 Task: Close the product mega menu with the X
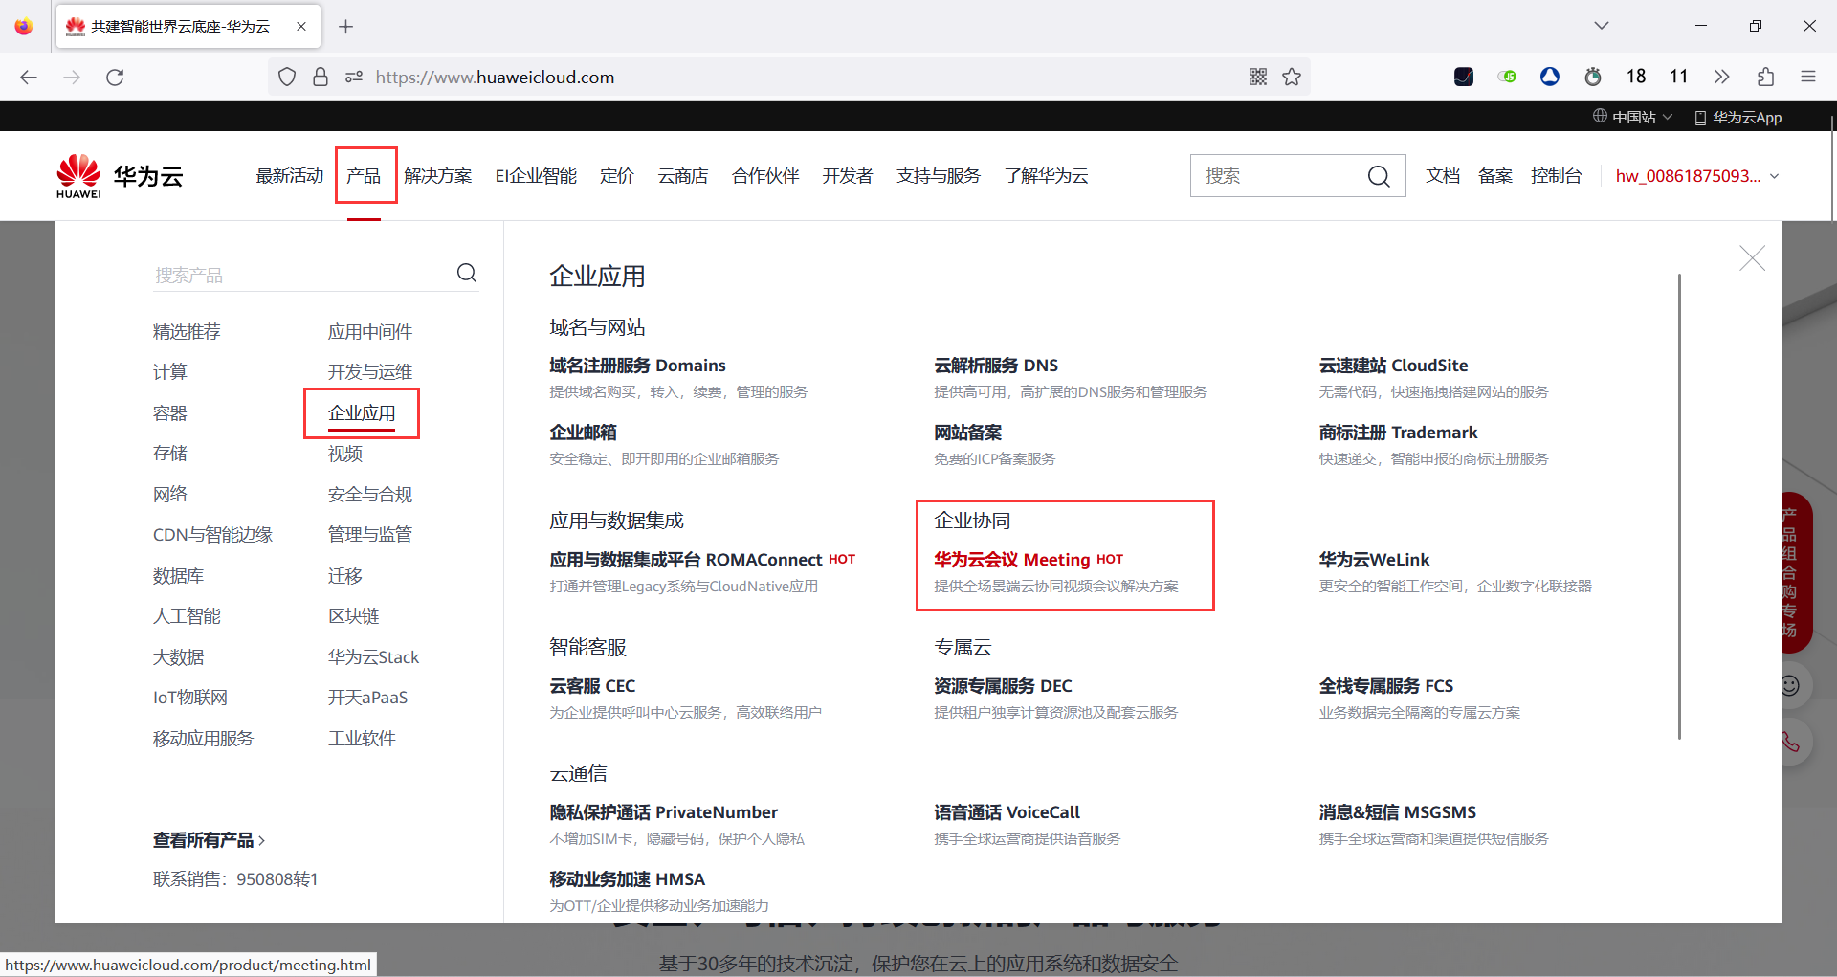coord(1752,258)
